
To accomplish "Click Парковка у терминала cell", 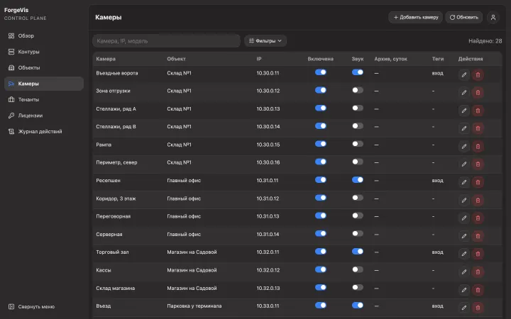I will click(x=194, y=306).
